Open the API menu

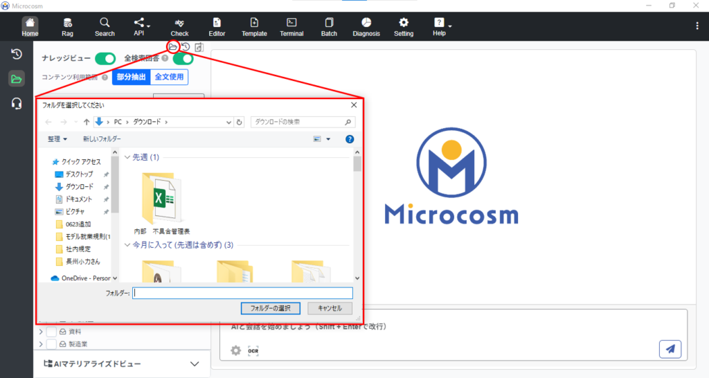141,27
